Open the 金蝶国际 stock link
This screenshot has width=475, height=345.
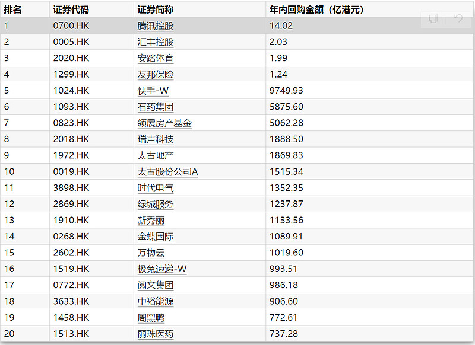click(156, 237)
